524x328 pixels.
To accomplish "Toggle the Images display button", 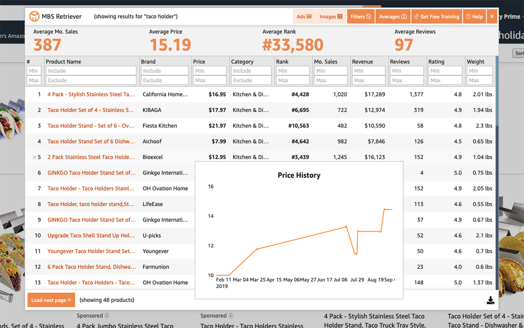I will (x=331, y=16).
